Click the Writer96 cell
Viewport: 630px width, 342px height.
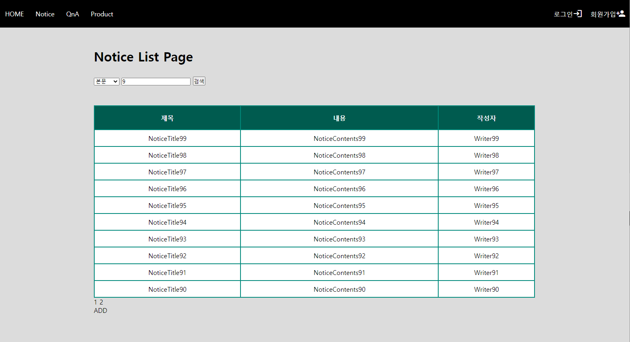click(x=486, y=189)
